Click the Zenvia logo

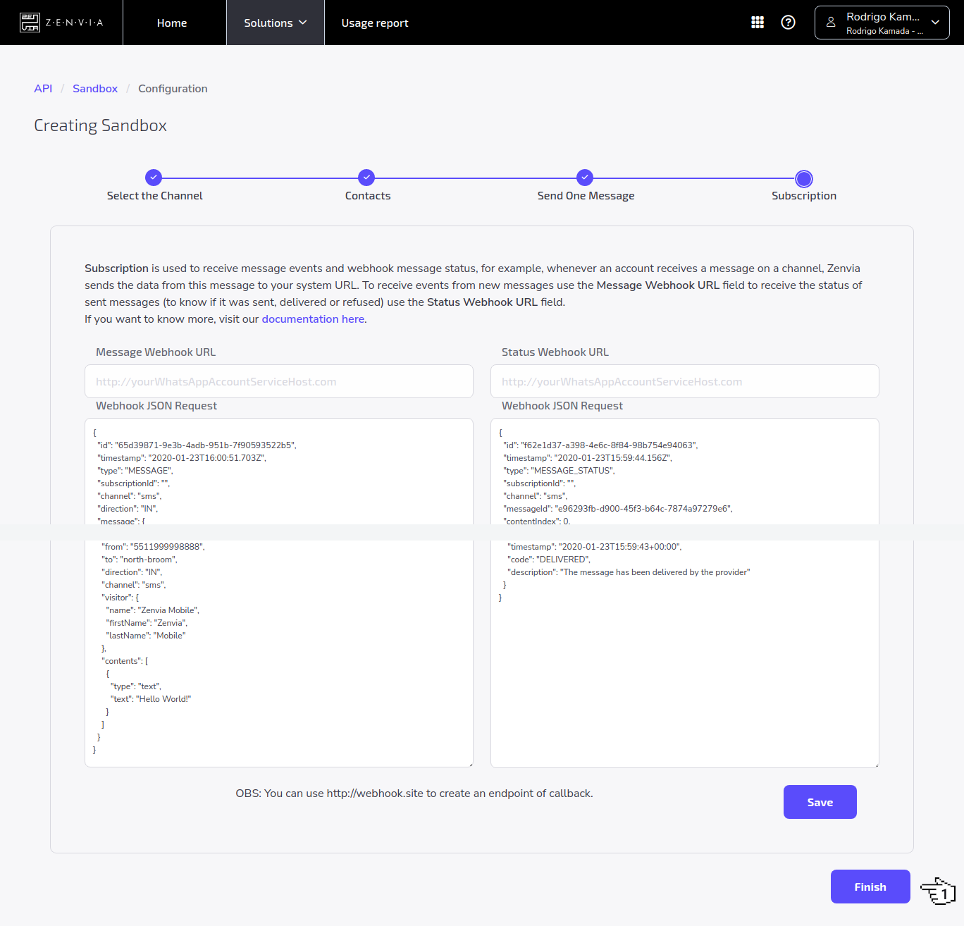63,22
